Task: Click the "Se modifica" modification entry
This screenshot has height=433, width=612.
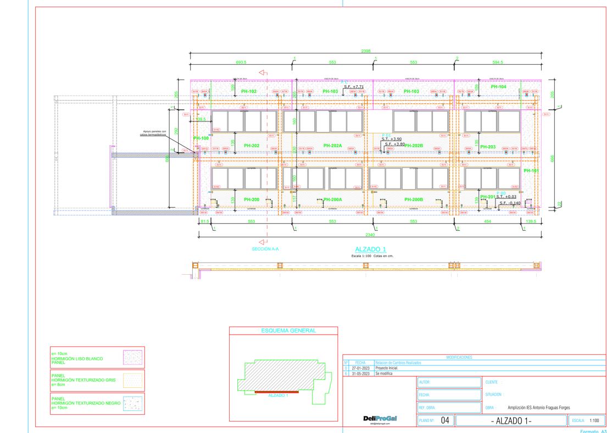Action: tap(383, 374)
